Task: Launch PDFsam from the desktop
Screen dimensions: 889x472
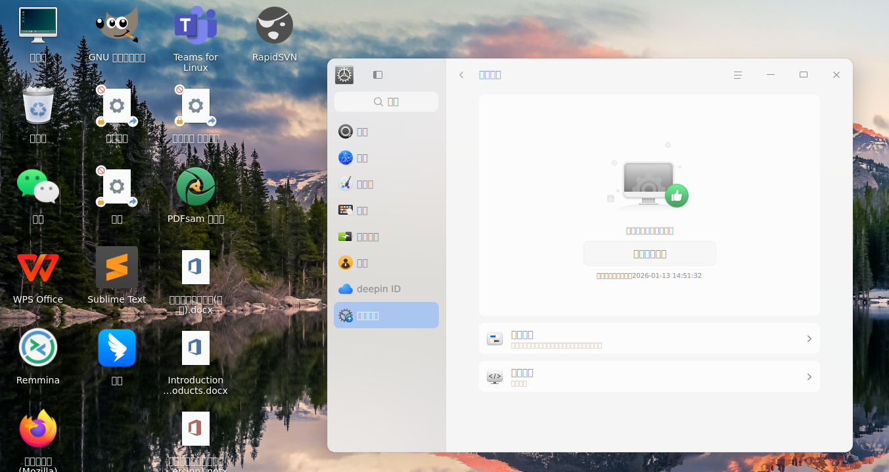Action: coord(196,186)
